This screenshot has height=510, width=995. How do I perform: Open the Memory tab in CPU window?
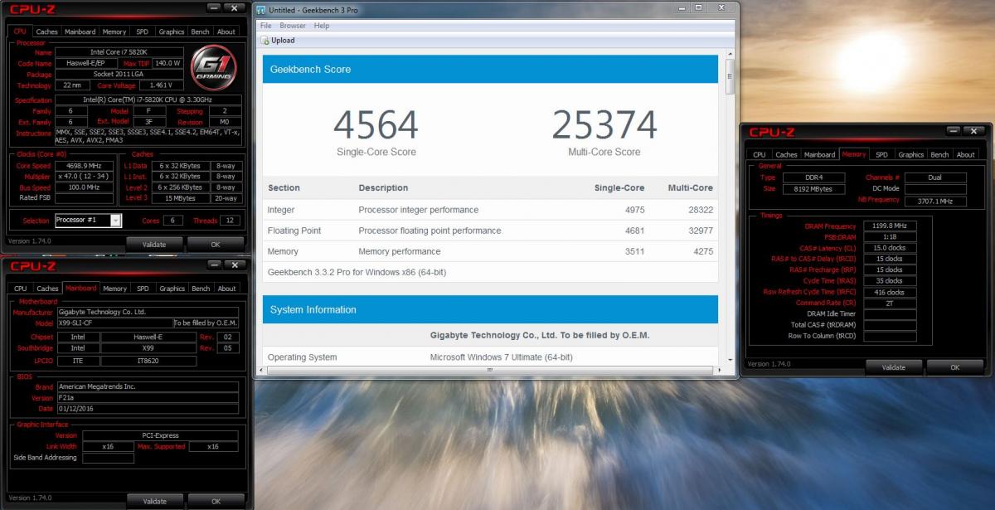pyautogui.click(x=114, y=32)
